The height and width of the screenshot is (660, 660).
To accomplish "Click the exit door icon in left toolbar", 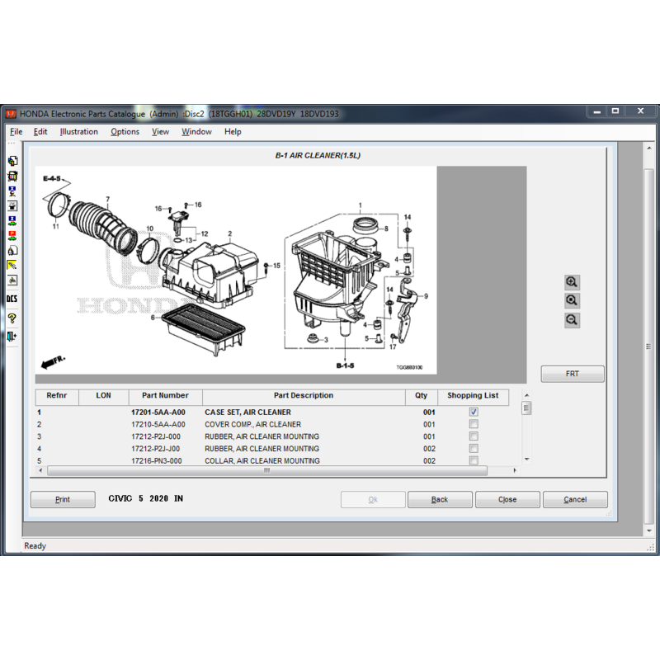I will (12, 336).
